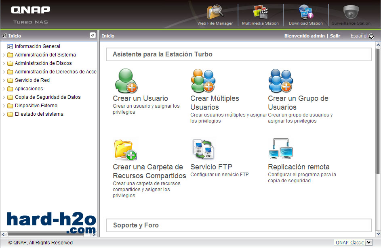Click the Replicación remota monitors icon
Screen dimensions: 381x248
(x=281, y=149)
